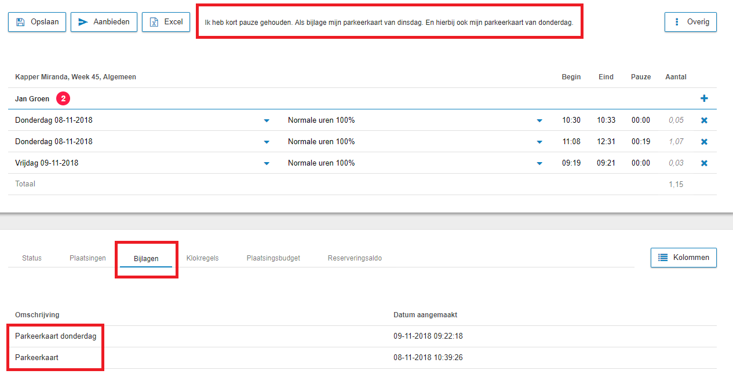Delete the Thursday row starting at 10:30
The height and width of the screenshot is (374, 733).
coord(704,120)
